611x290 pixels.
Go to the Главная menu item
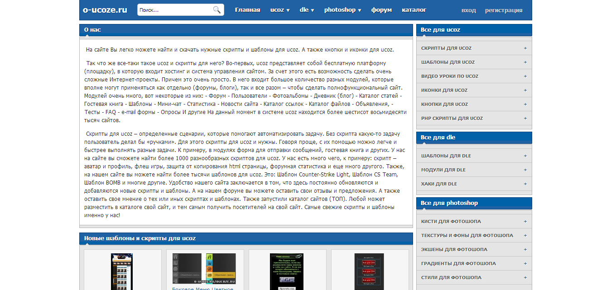(x=247, y=10)
